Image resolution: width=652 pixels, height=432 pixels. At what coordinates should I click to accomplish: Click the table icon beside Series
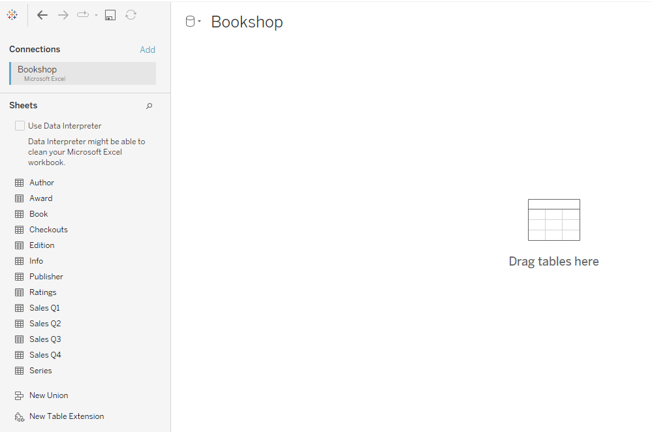(19, 371)
